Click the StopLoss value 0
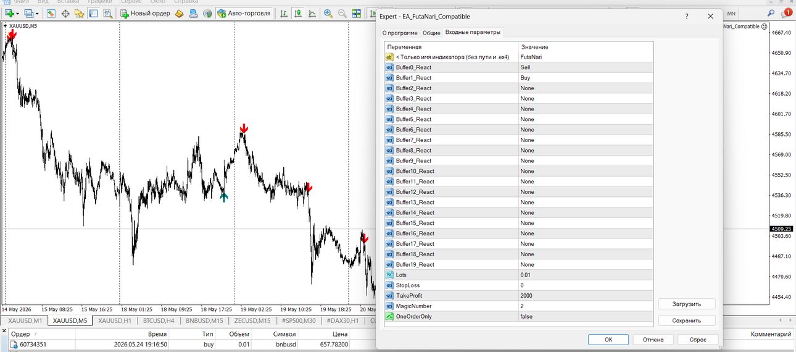 point(585,285)
